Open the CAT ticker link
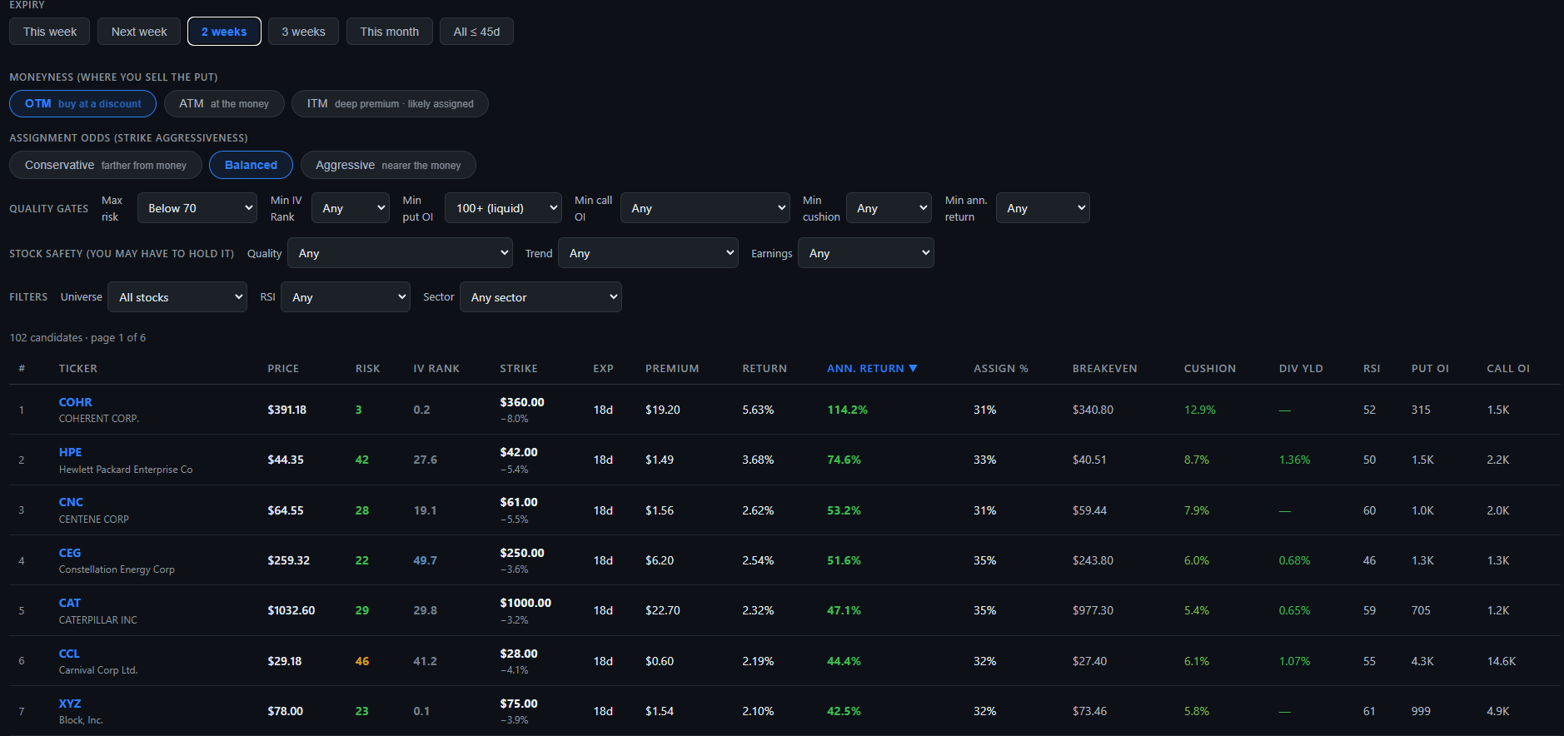The image size is (1564, 736). pos(70,603)
